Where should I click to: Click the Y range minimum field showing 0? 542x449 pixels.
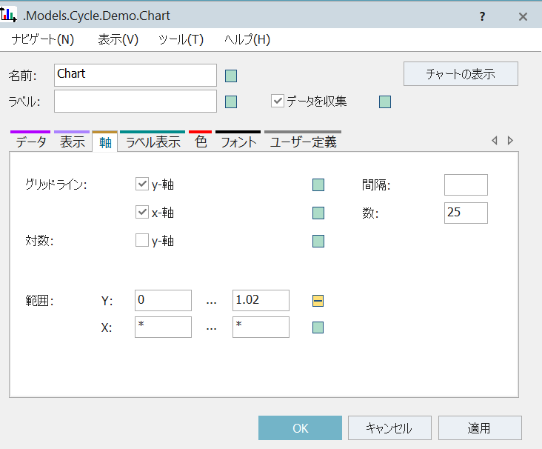point(163,300)
